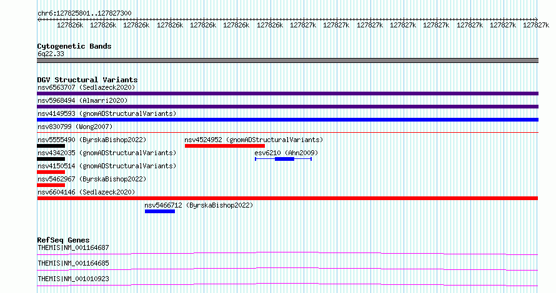Open variant label nsv4149593 (gnomADStructuralVariants)

[107, 113]
